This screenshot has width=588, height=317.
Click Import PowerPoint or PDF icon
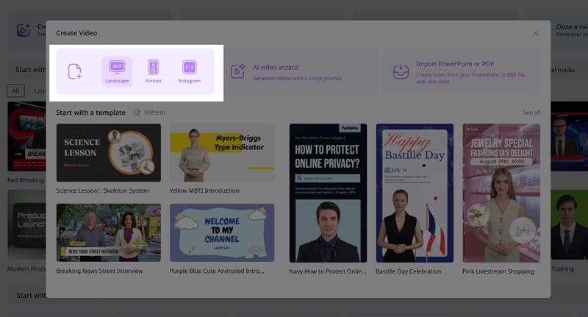click(x=401, y=71)
